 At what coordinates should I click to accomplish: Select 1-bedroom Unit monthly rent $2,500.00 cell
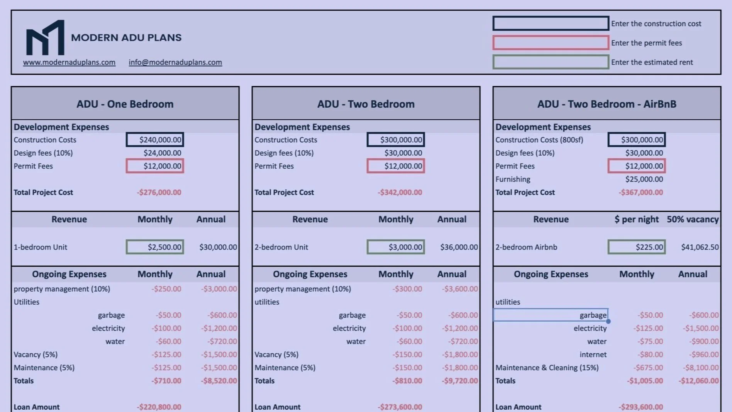point(155,247)
